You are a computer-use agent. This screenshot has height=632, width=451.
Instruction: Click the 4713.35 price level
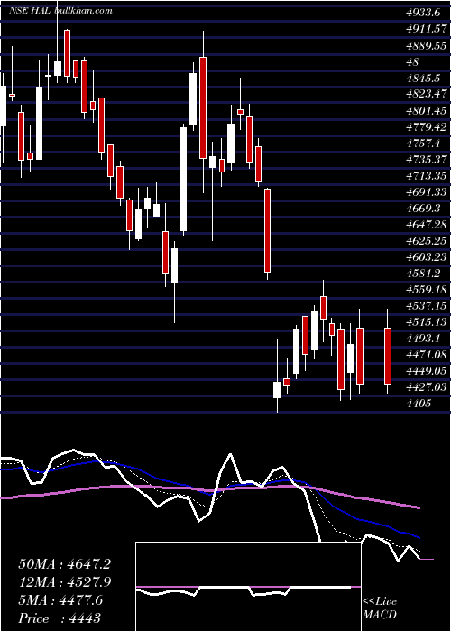tap(427, 177)
